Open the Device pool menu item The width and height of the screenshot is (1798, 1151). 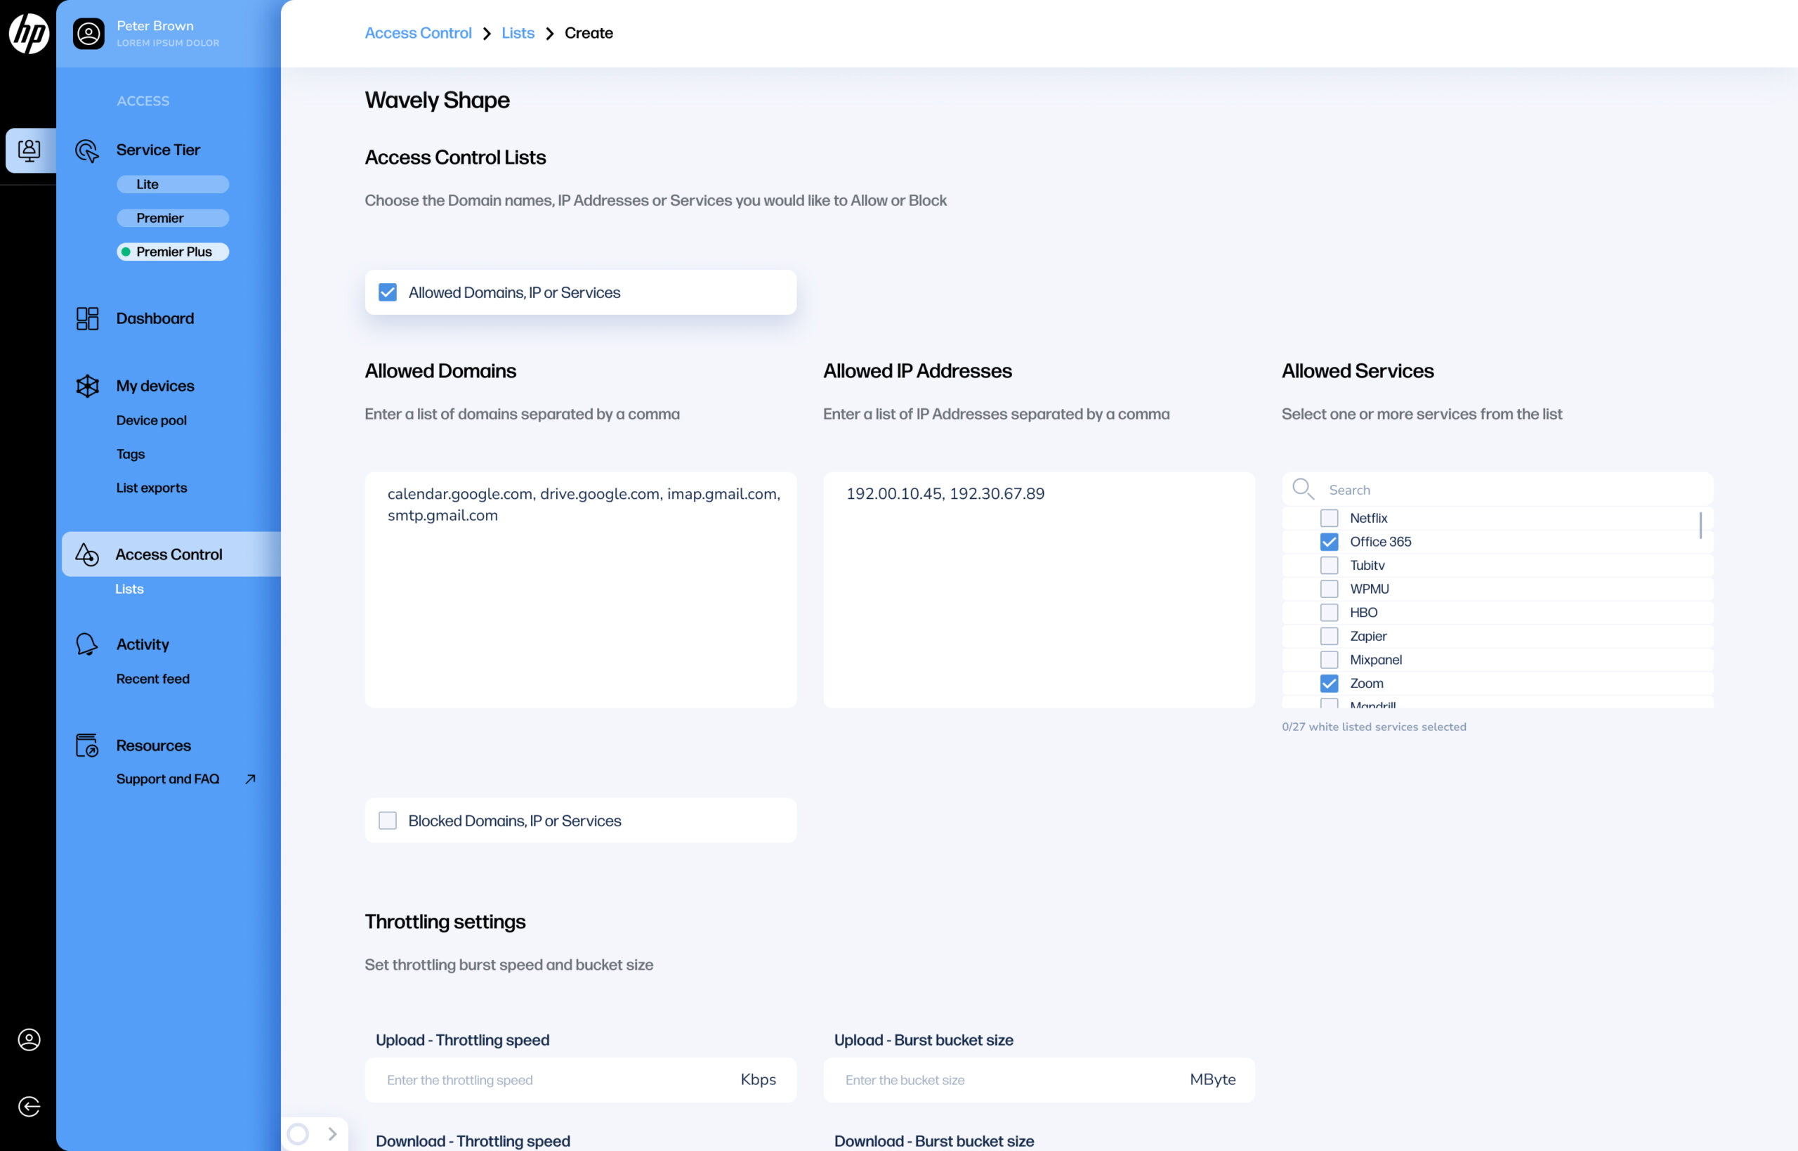point(151,420)
